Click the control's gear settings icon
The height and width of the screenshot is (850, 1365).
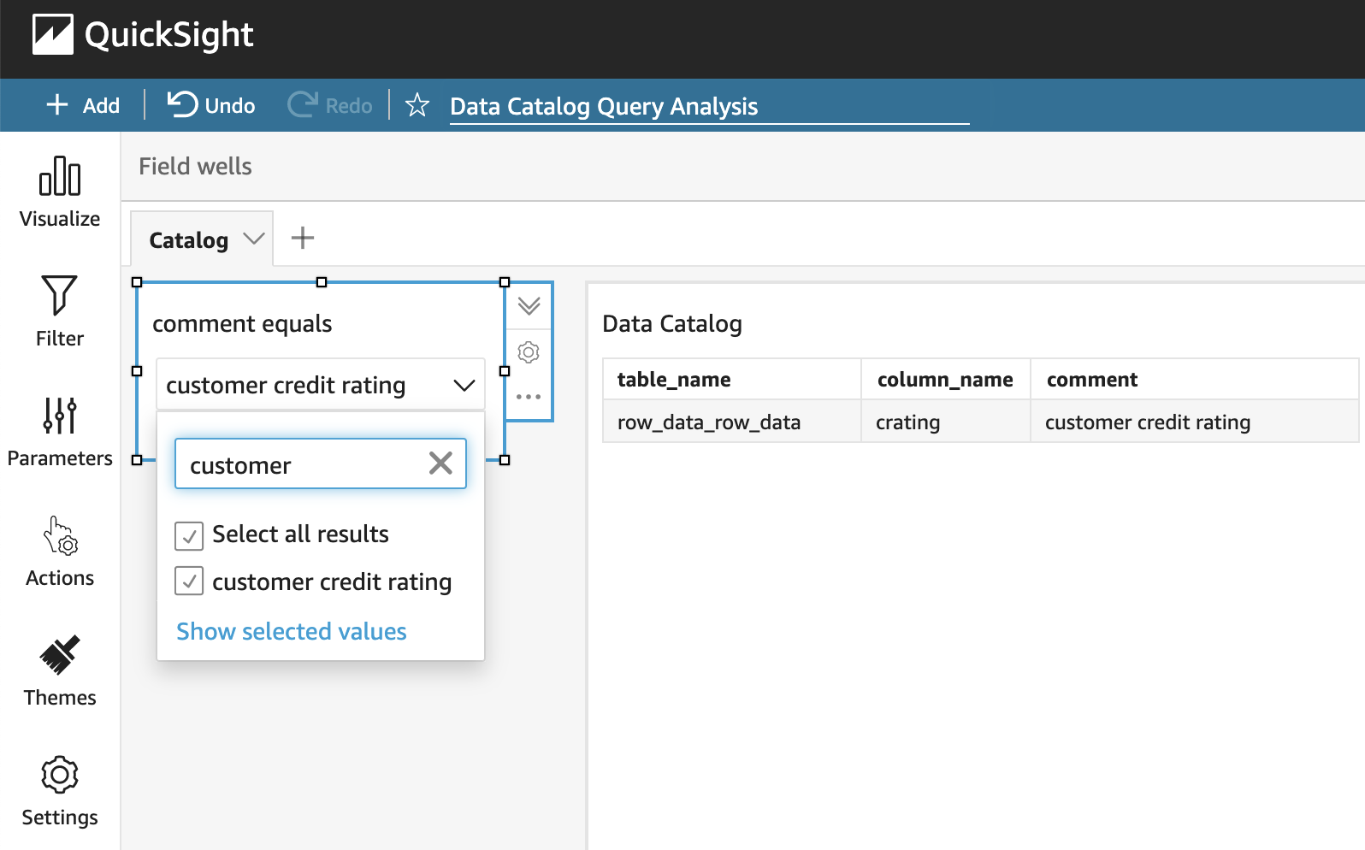[529, 352]
